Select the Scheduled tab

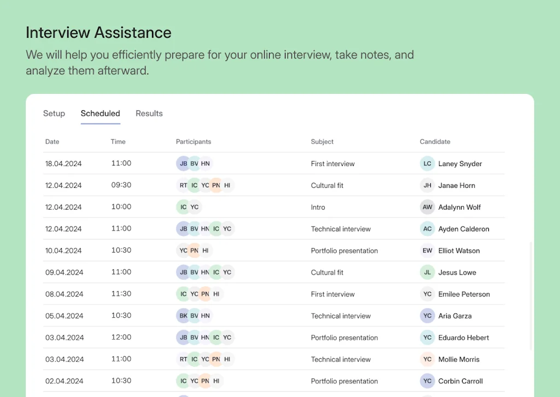(x=100, y=113)
